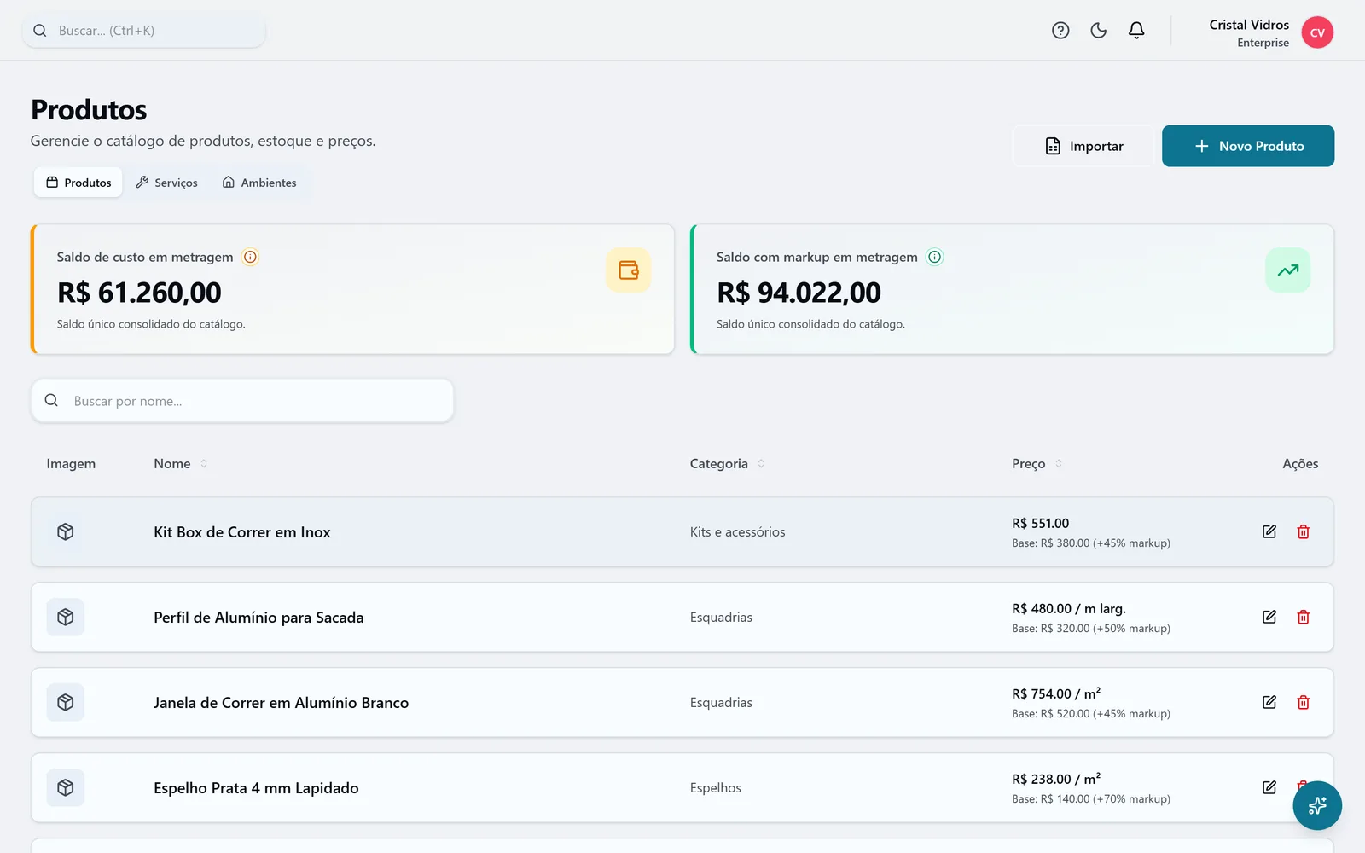Click Cristal Vidros Enterprise account name
Viewport: 1365px width, 853px height.
pyautogui.click(x=1249, y=32)
